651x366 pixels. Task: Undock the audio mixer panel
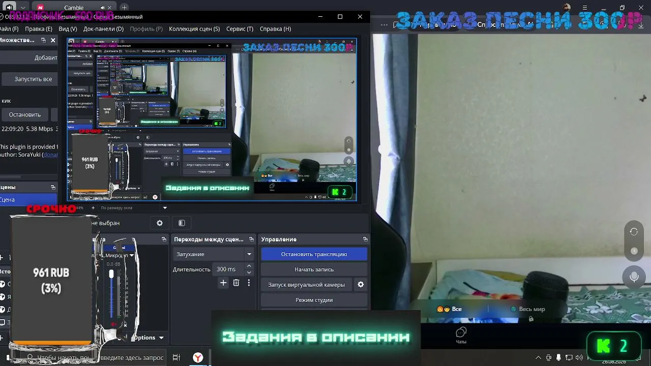click(x=164, y=239)
